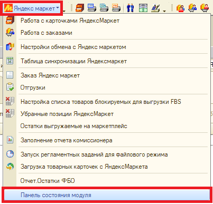Click the file cabinet drawer toolbar icon
This screenshot has width=213, height=204.
click(80, 8)
